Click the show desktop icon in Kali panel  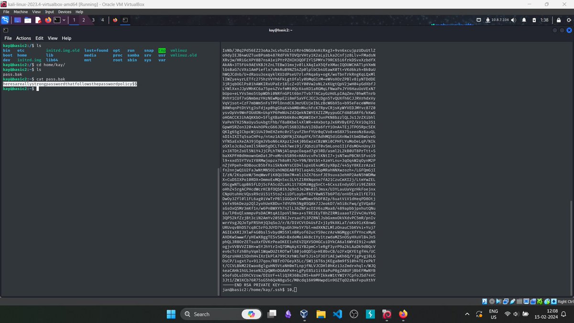pos(17,20)
